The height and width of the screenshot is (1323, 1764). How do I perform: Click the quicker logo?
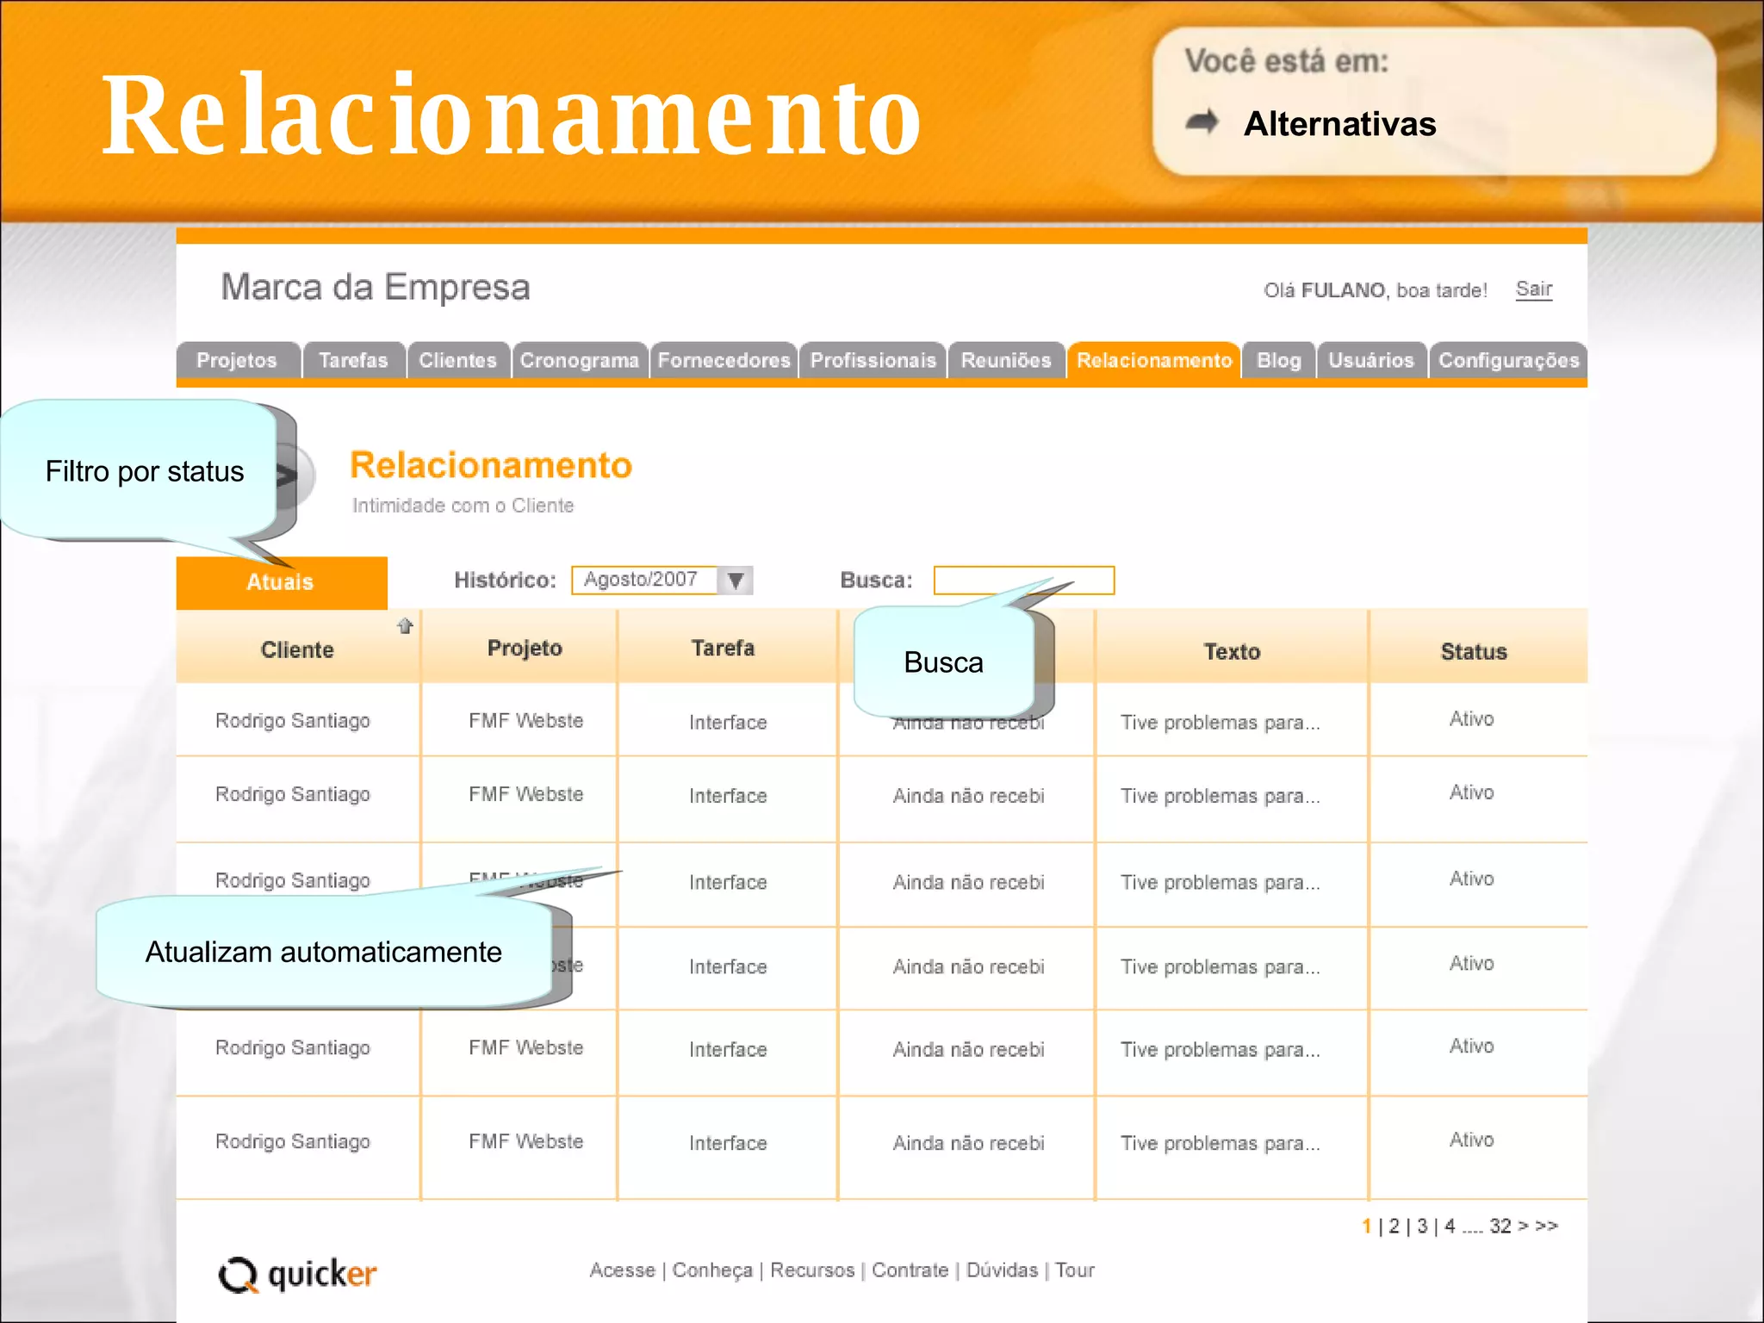(298, 1275)
